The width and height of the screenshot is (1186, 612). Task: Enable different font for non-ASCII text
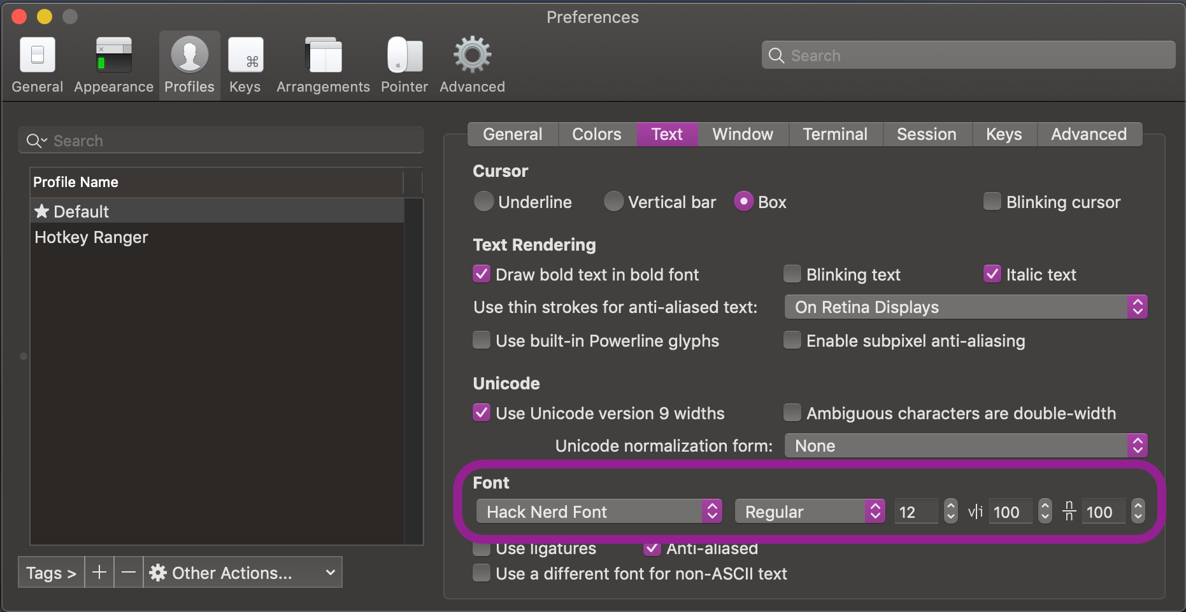pos(482,573)
